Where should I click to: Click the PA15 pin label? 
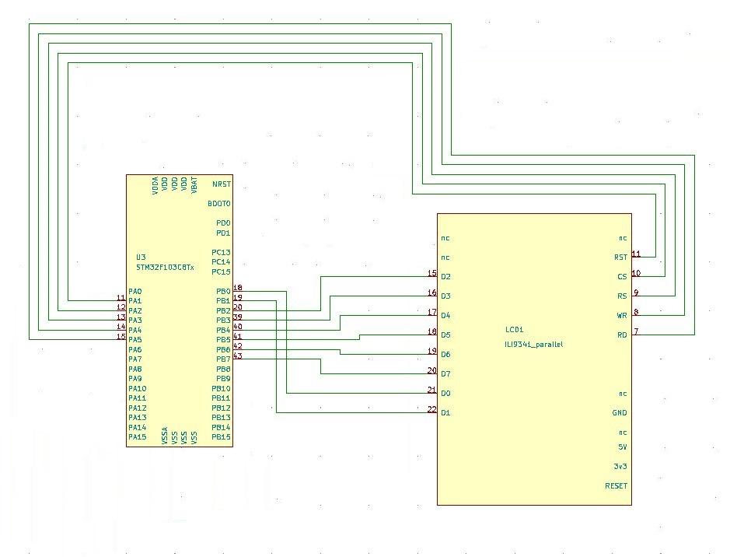click(x=138, y=437)
